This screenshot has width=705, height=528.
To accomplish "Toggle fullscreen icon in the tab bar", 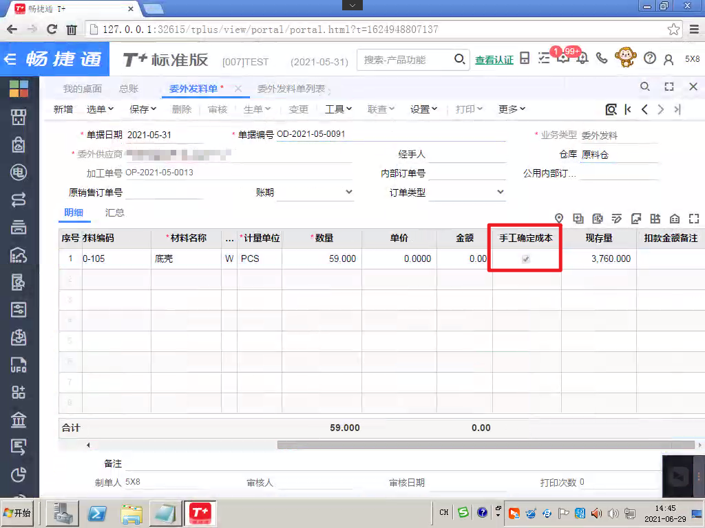I will pyautogui.click(x=669, y=87).
